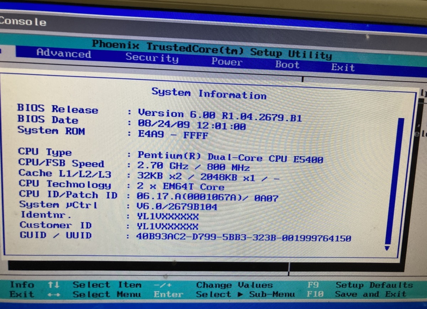The height and width of the screenshot is (309, 427).
Task: Select the GUID / UUID label
Action: point(56,235)
